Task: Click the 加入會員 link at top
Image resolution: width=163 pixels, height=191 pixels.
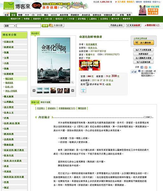Action: [x=121, y=2]
